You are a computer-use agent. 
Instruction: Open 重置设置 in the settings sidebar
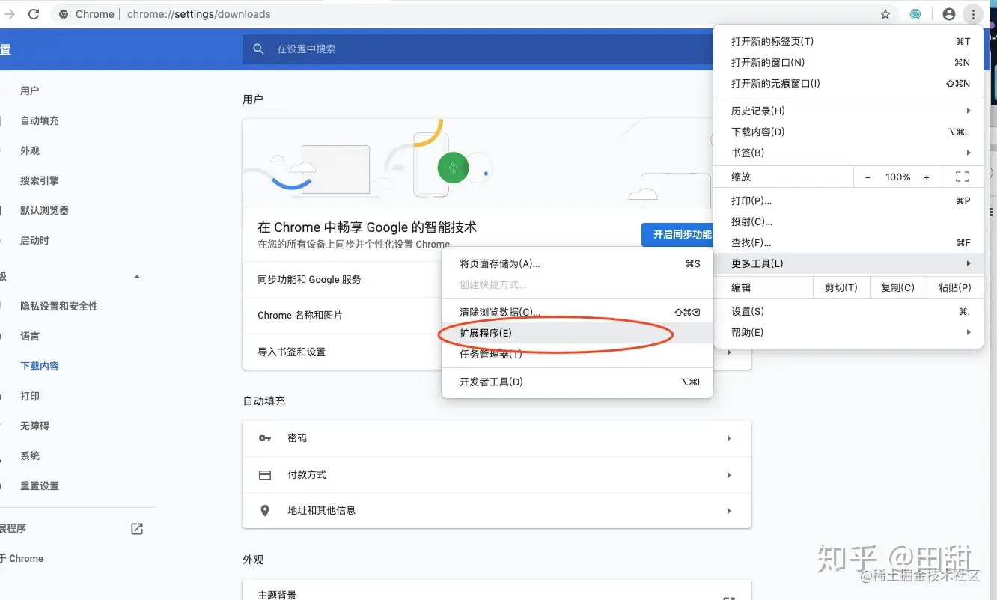40,486
